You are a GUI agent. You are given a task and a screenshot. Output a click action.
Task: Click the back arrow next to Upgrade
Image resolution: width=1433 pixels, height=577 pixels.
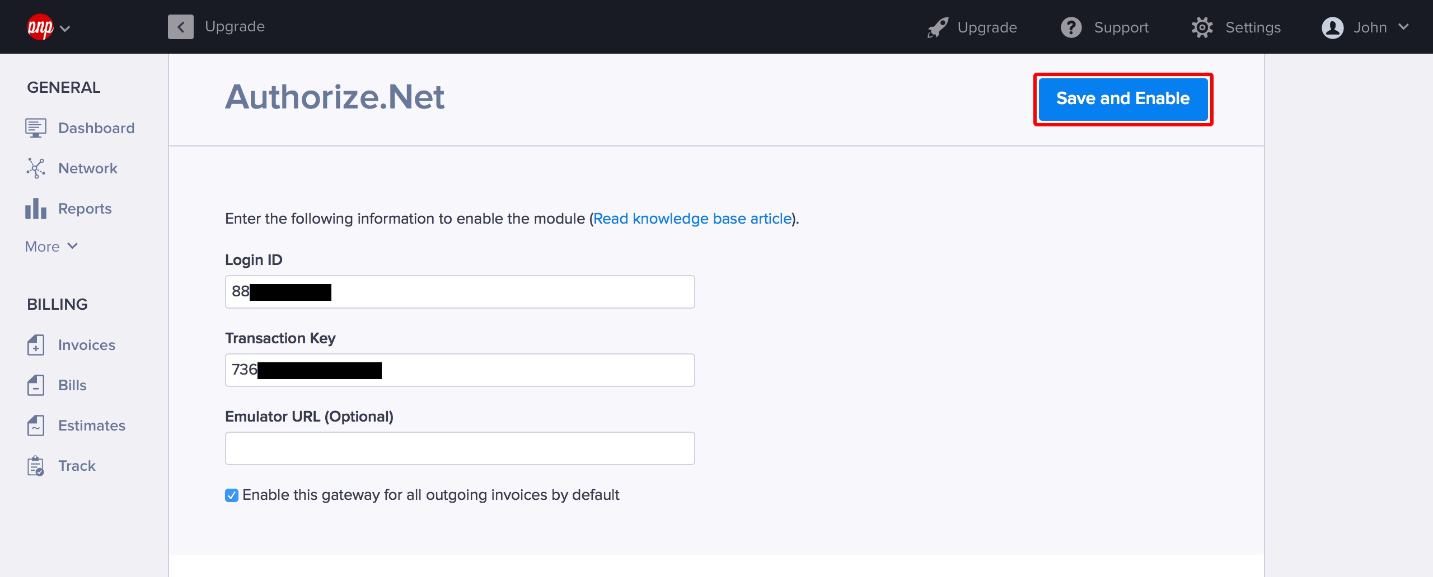tap(180, 26)
